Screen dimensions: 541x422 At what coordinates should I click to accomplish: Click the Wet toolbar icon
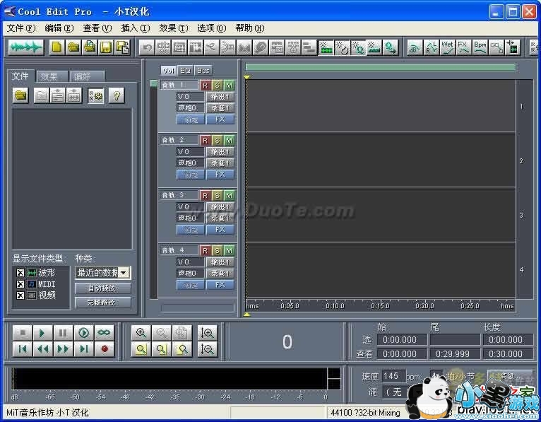(x=447, y=47)
